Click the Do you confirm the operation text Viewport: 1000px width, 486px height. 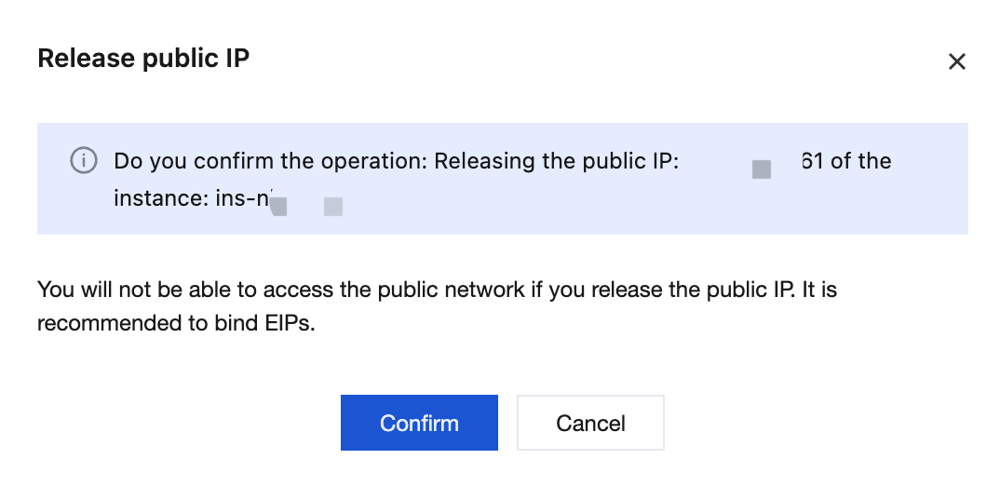270,161
